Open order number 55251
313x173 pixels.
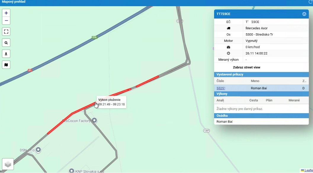221,88
